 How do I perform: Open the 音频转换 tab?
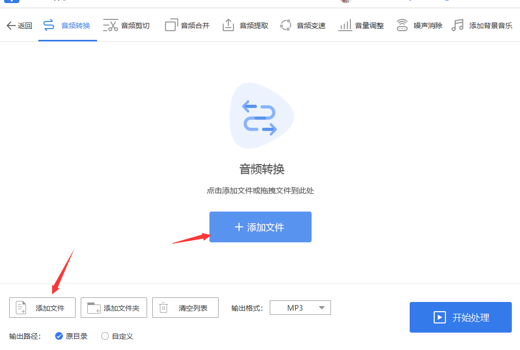click(67, 26)
